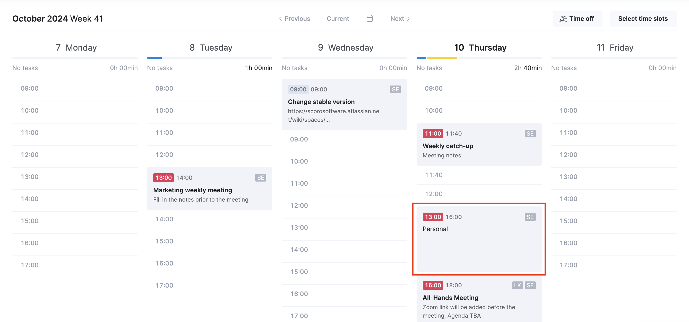Open the Personal event on Thursday
Image resolution: width=689 pixels, height=322 pixels.
479,239
